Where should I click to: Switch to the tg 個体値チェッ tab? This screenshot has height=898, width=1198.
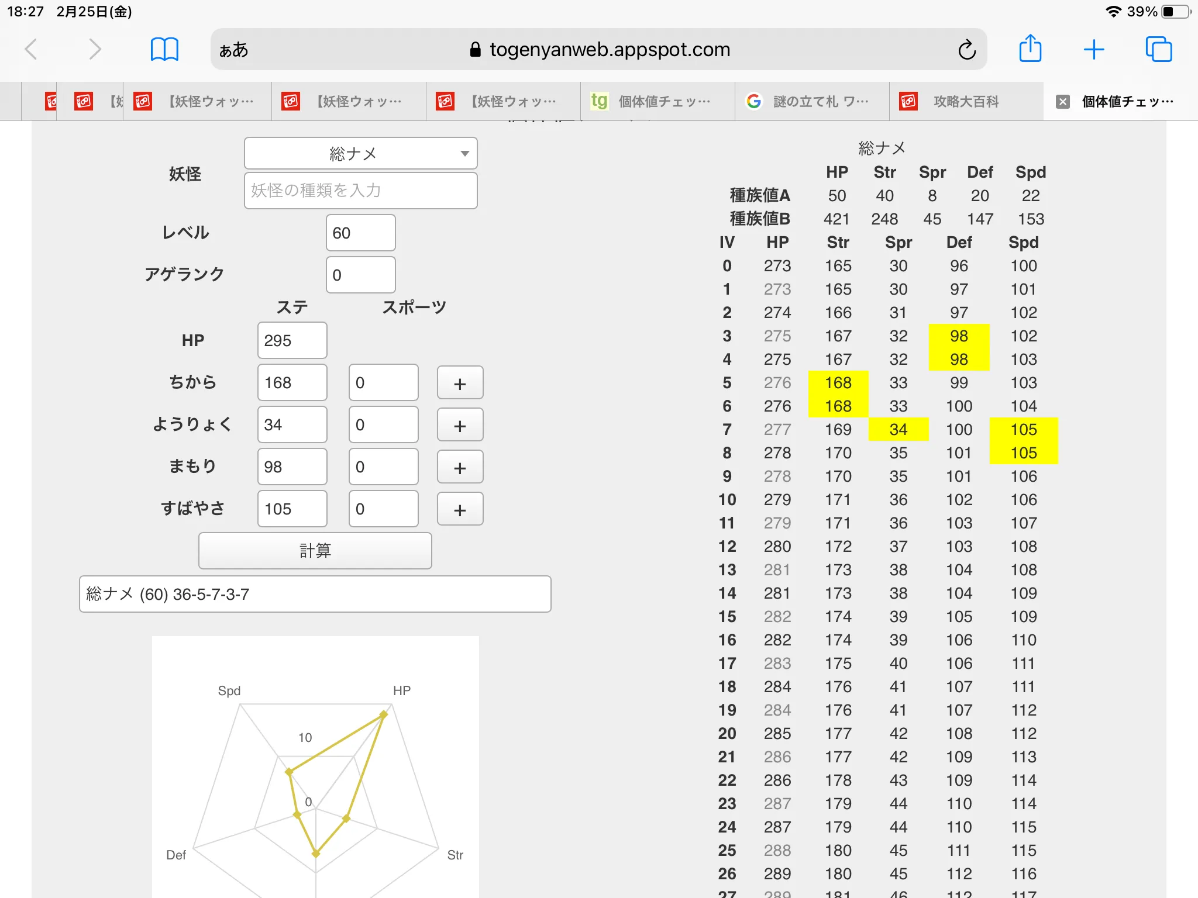[657, 102]
